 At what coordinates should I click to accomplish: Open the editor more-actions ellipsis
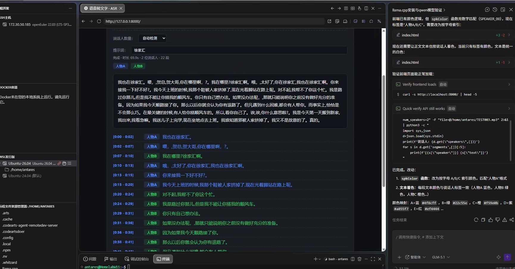[x=380, y=8]
